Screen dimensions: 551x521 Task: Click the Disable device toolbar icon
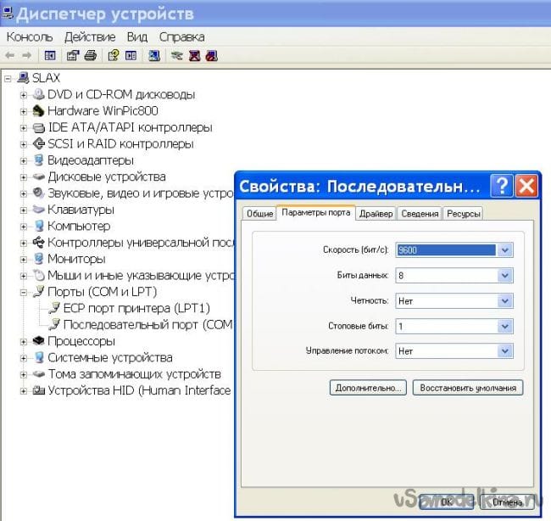click(211, 56)
